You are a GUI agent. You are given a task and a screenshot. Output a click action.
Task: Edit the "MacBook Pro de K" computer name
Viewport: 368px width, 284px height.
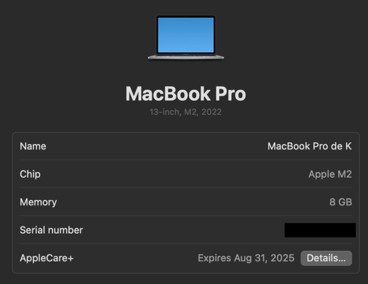tap(309, 146)
